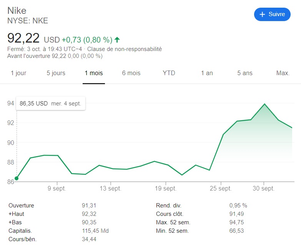This screenshot has width=301, height=245.
Task: Click the 25 sept. axis label
Action: [x=221, y=188]
